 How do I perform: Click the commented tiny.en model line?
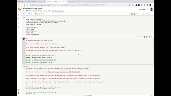(40, 56)
